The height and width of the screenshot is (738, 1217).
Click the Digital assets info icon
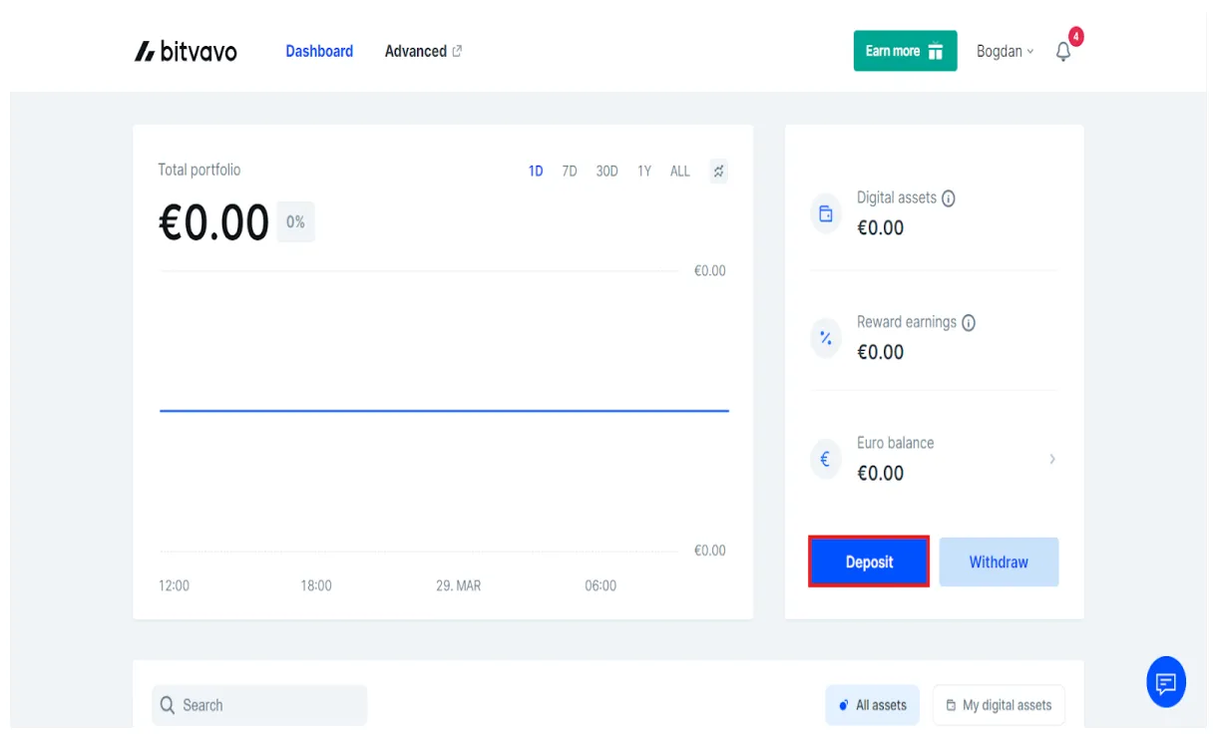(947, 197)
